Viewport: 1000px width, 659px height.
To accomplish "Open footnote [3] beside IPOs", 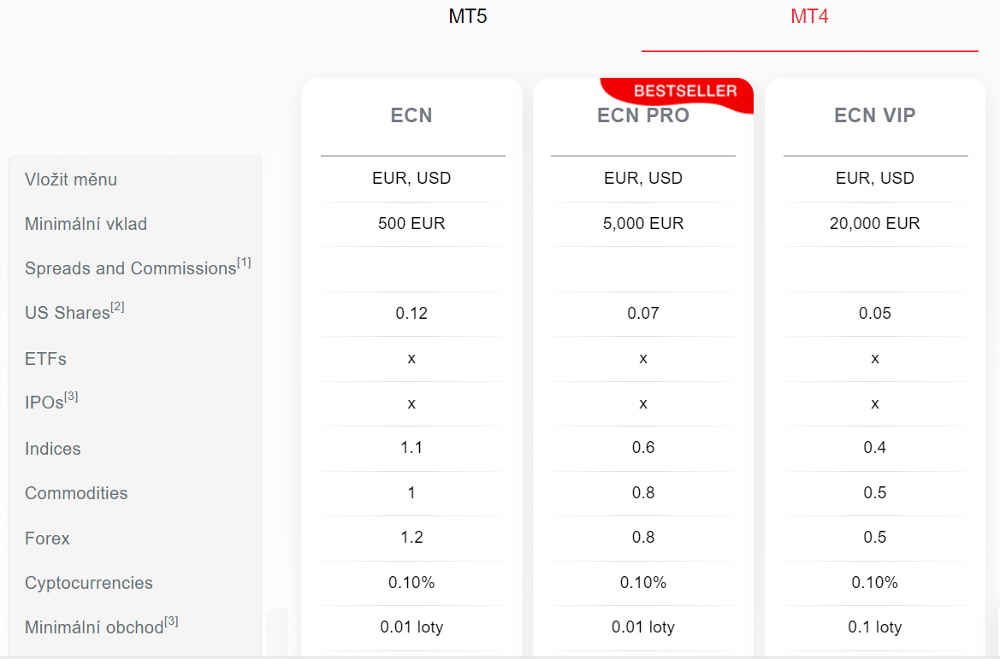I will point(71,397).
